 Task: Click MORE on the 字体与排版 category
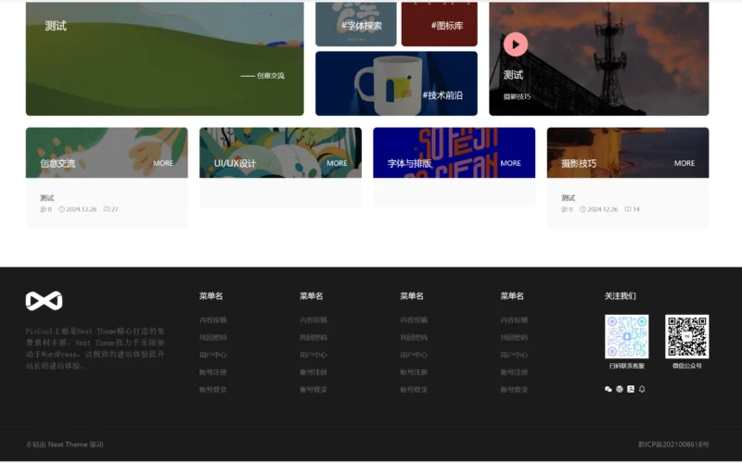(x=510, y=163)
